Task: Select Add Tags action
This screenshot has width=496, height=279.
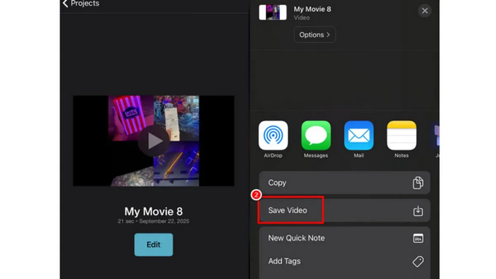Action: [344, 261]
